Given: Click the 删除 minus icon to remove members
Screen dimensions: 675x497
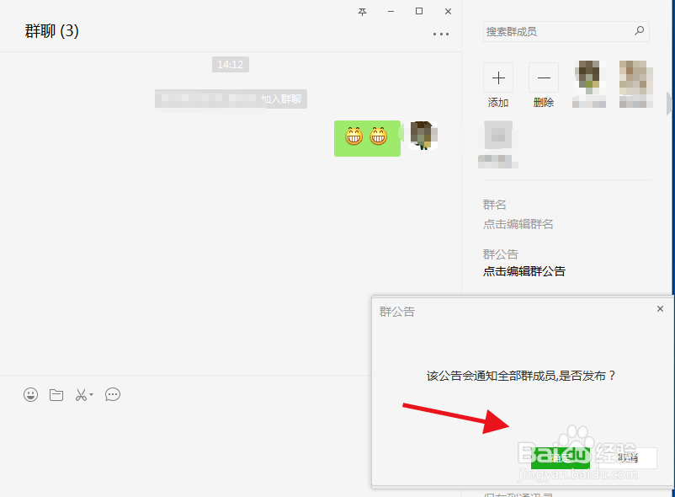Looking at the screenshot, I should tap(543, 77).
